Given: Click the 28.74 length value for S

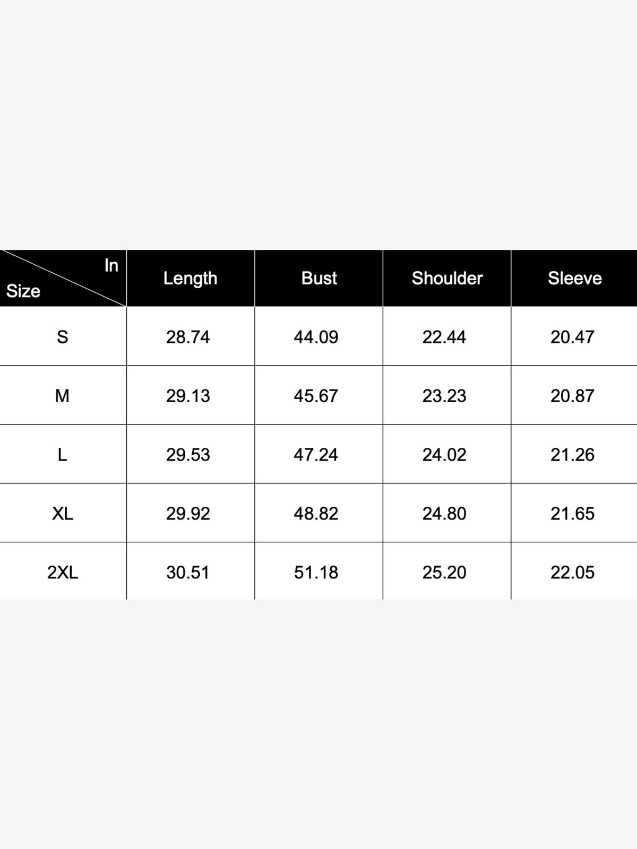Looking at the screenshot, I should click(x=188, y=336).
